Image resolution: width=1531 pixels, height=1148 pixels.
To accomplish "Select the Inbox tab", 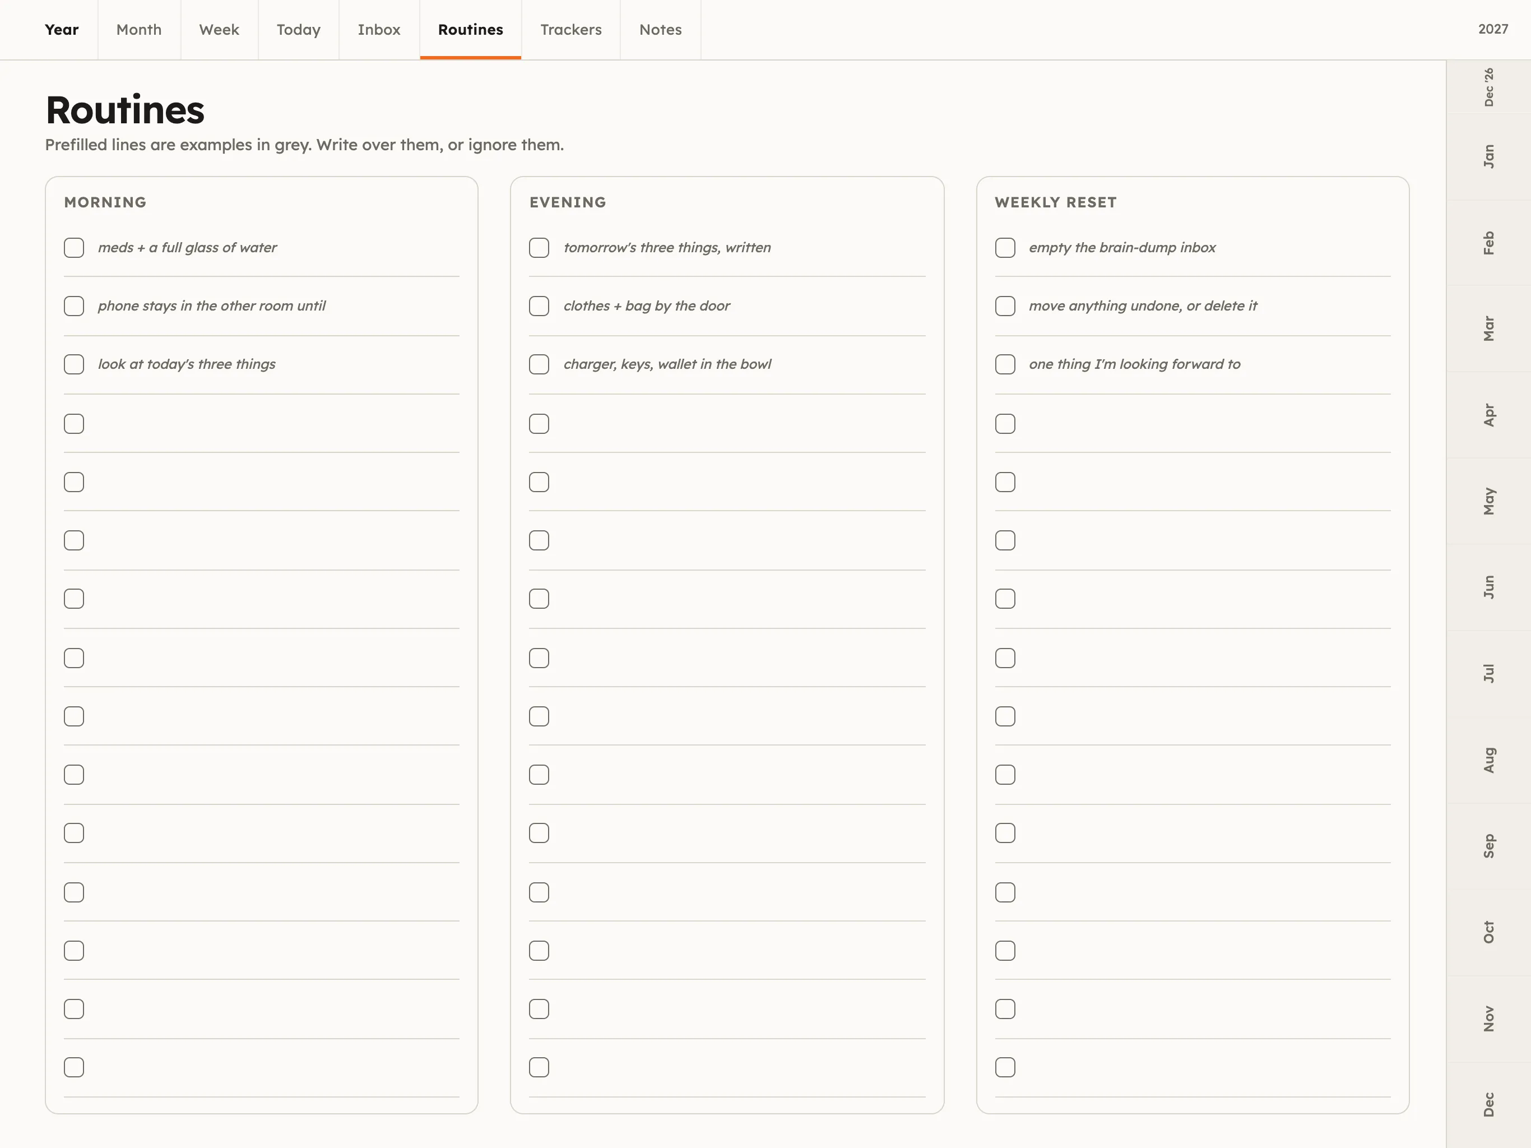I will point(379,30).
